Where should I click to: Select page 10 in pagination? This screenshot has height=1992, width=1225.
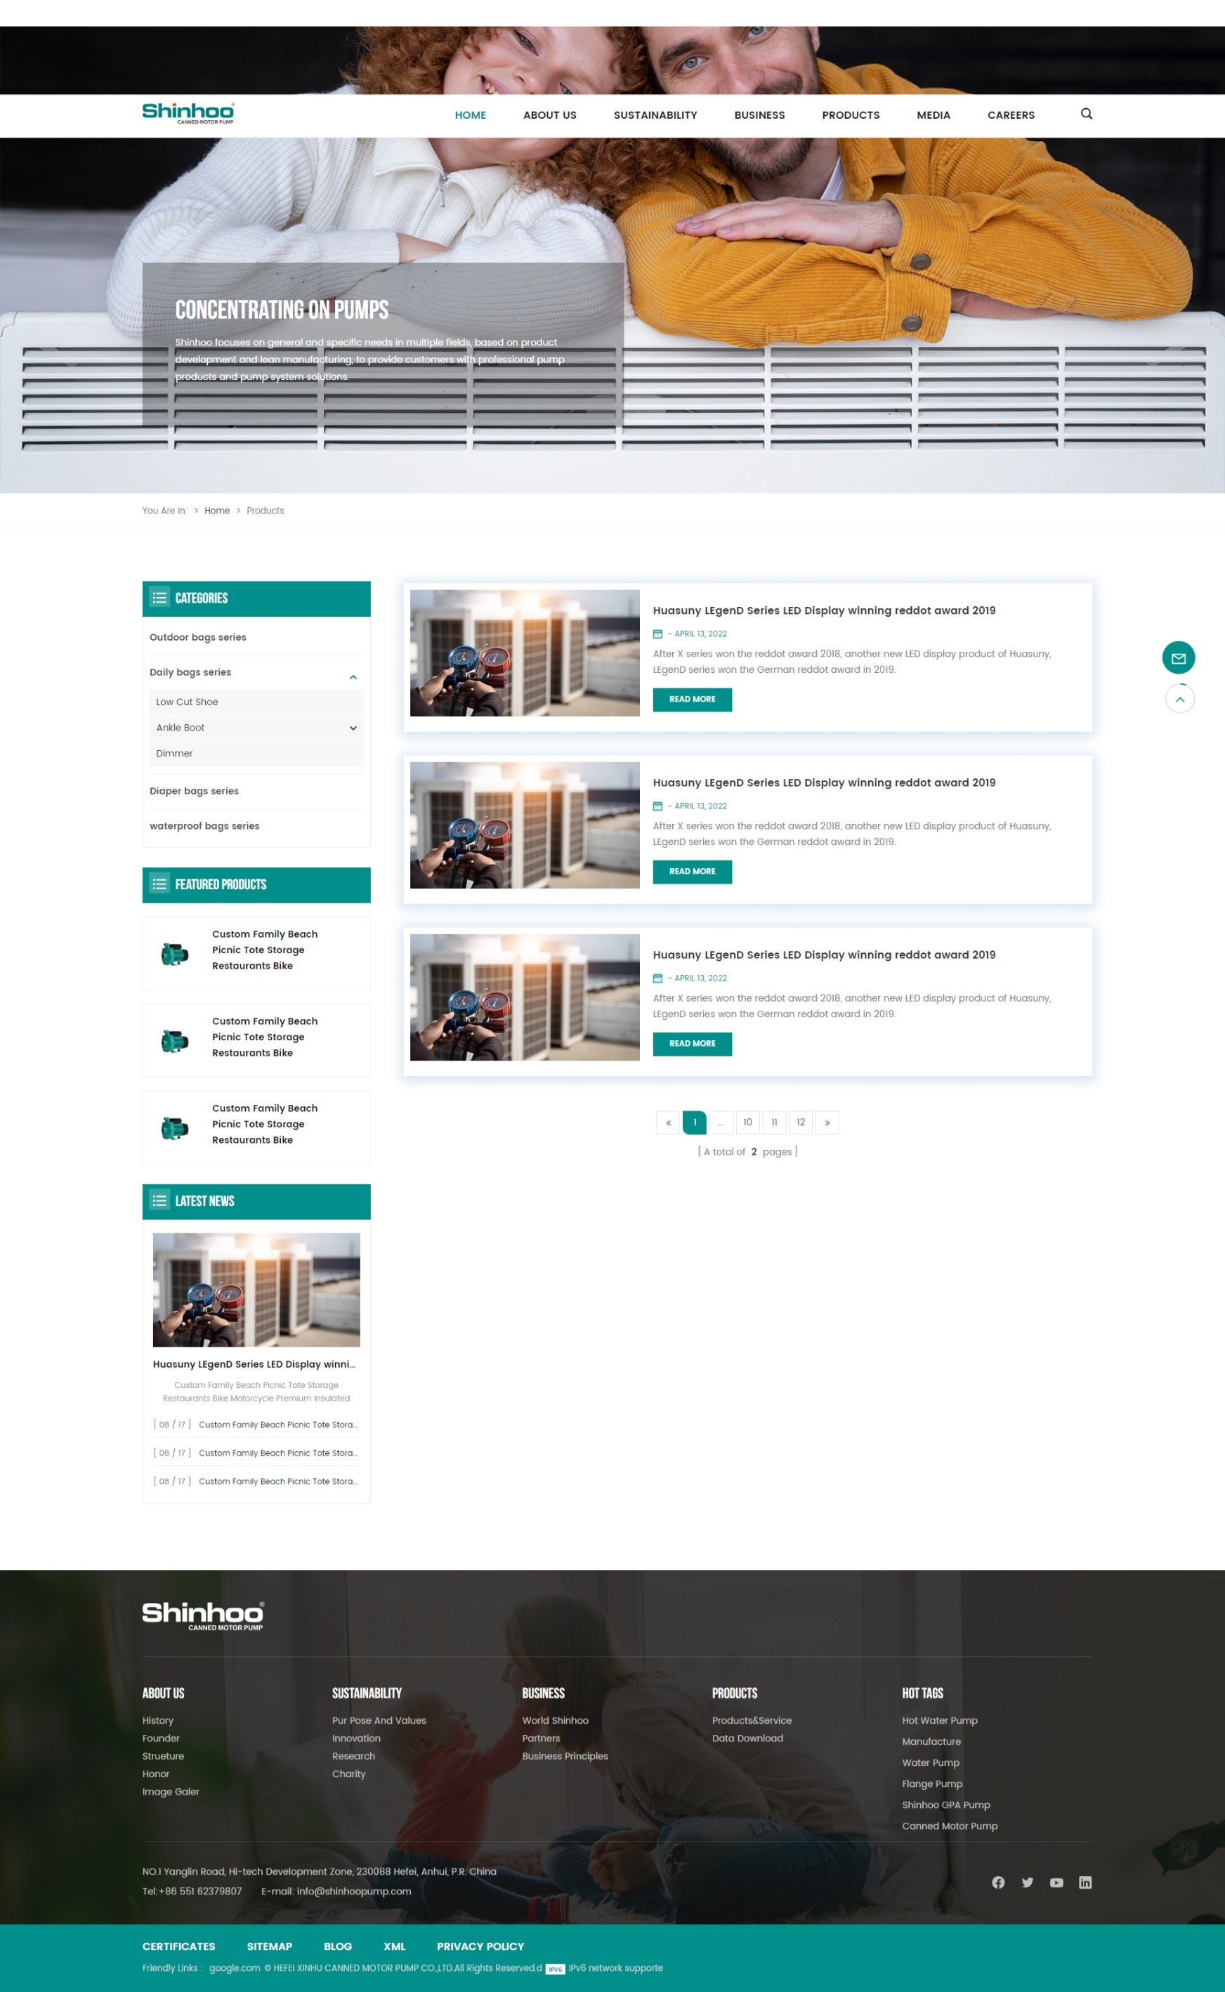747,1122
